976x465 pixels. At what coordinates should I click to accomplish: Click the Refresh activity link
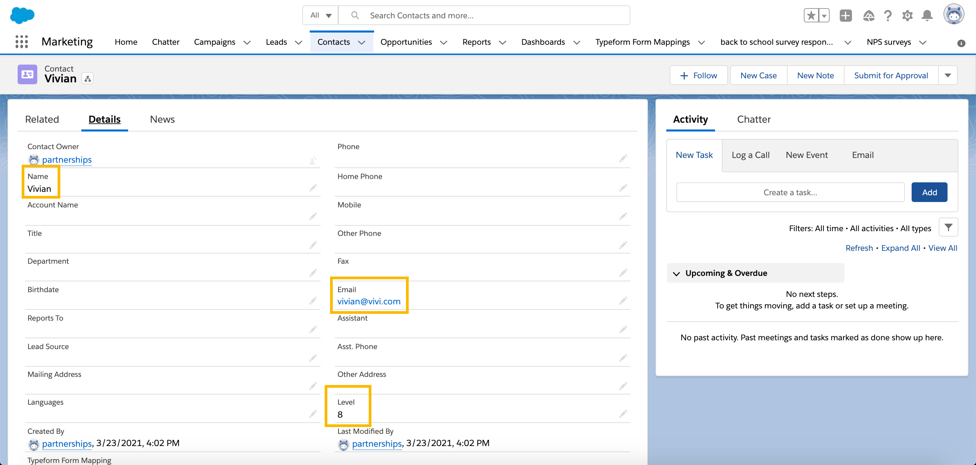[x=859, y=248]
